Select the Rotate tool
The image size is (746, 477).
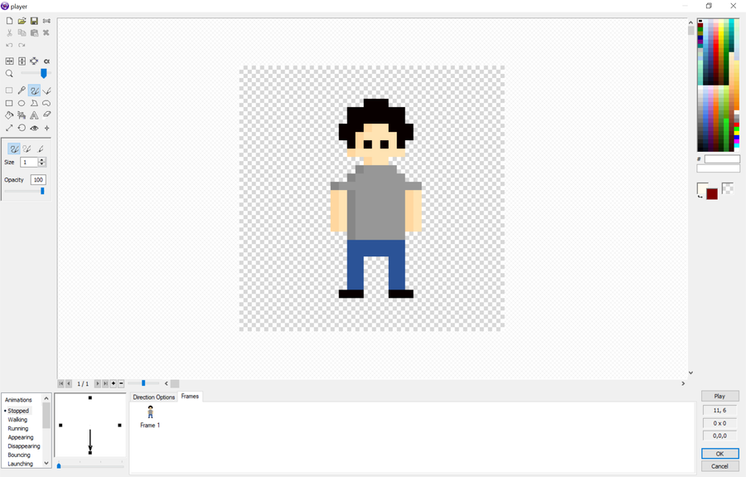click(22, 128)
